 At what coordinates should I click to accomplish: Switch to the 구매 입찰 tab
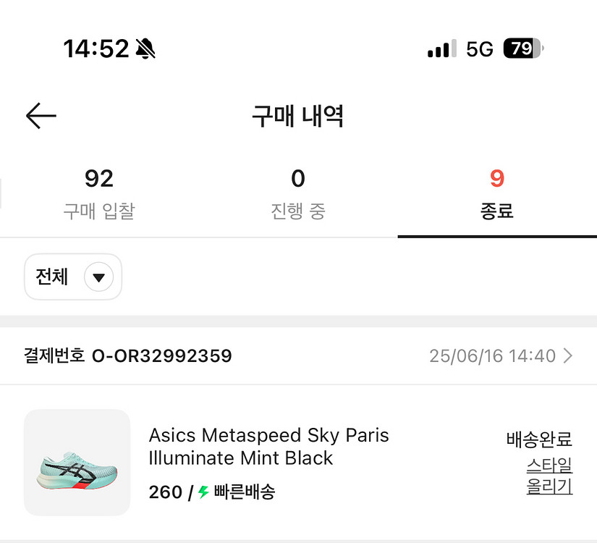pos(98,194)
